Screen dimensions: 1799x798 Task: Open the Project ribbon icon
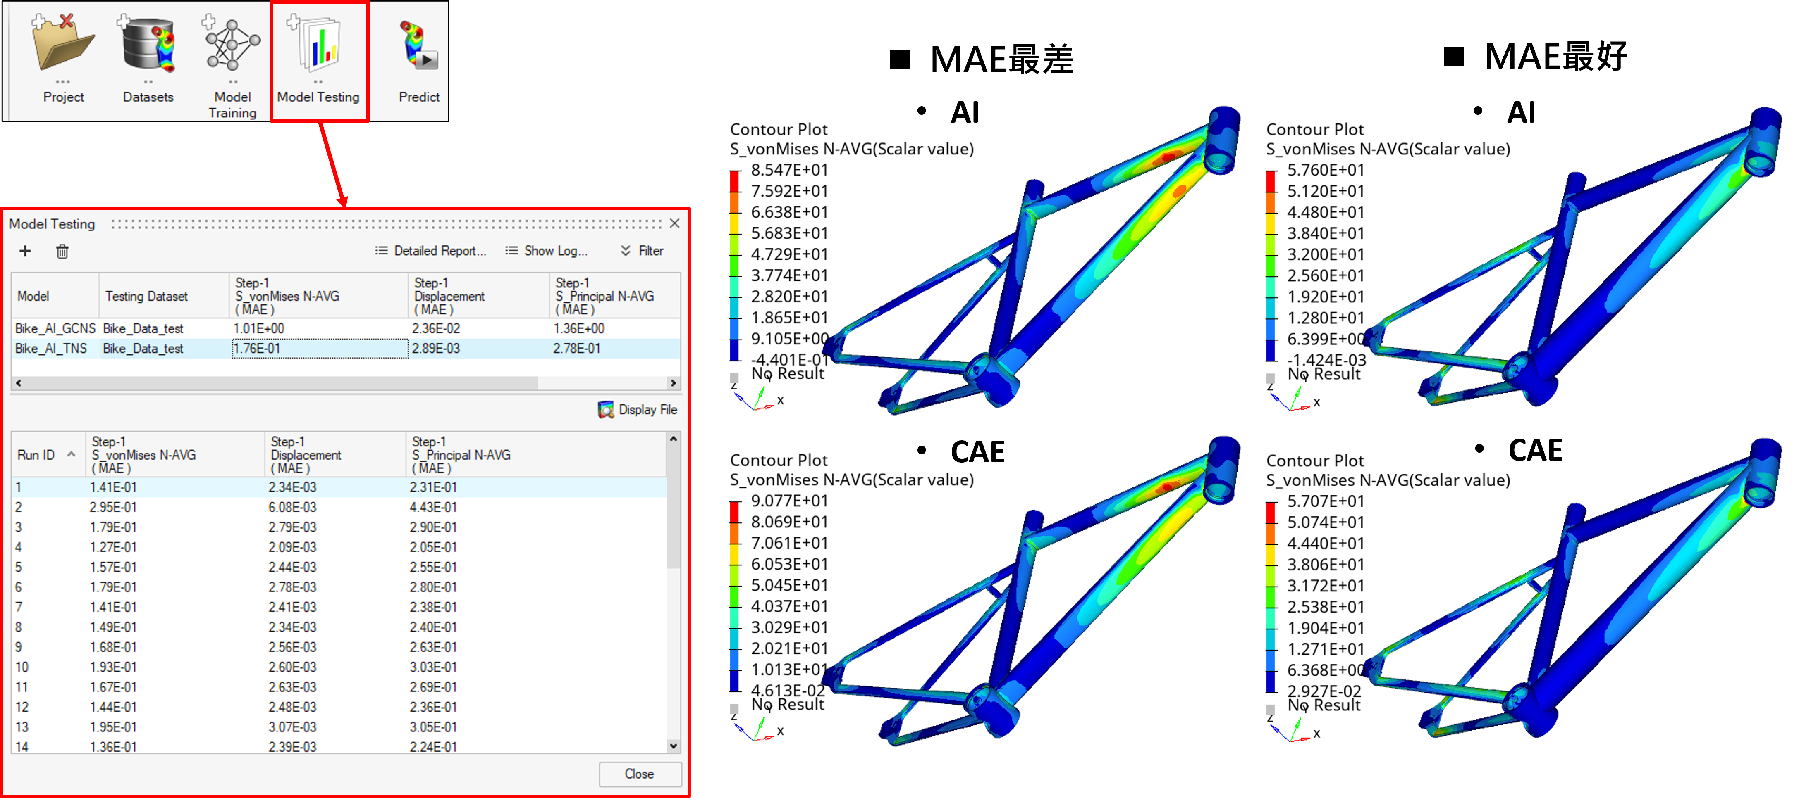click(x=63, y=44)
